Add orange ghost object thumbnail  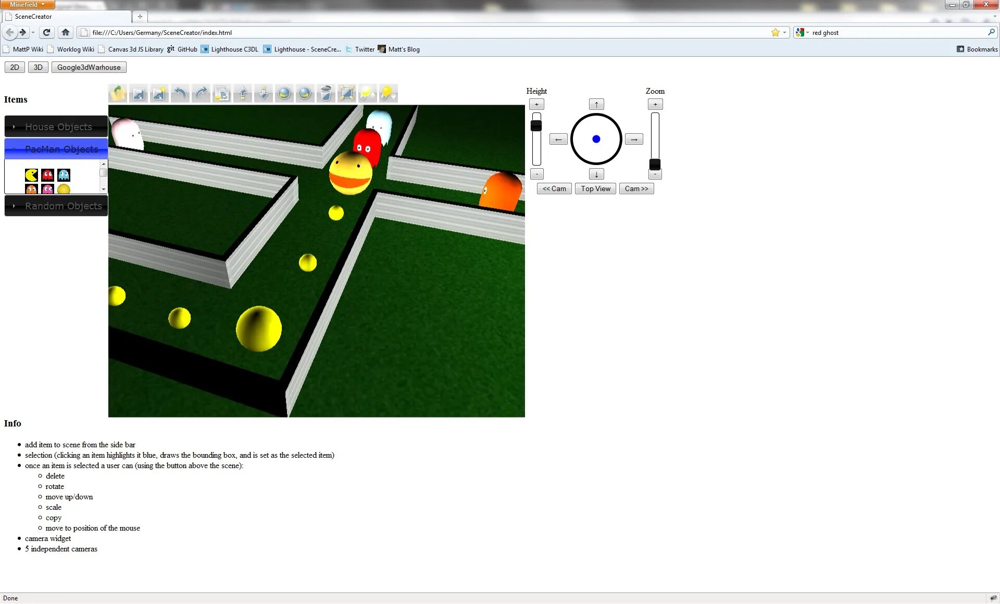[x=31, y=188]
